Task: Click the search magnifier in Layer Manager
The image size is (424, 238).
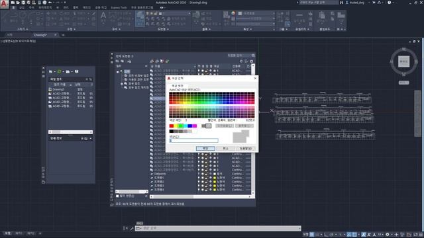Action: (253, 56)
